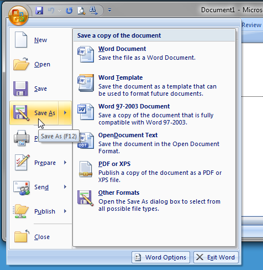Expand the Prepare submenu arrow
The height and width of the screenshot is (270, 263).
65,163
